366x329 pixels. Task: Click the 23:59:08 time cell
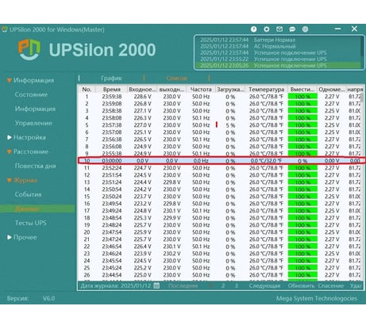[x=112, y=104]
